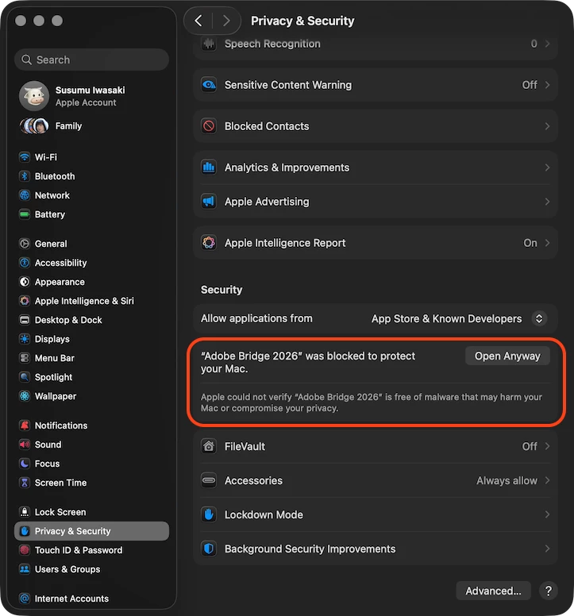This screenshot has width=574, height=616.
Task: Click the Spotlight magnifier icon
Action: pyautogui.click(x=25, y=377)
